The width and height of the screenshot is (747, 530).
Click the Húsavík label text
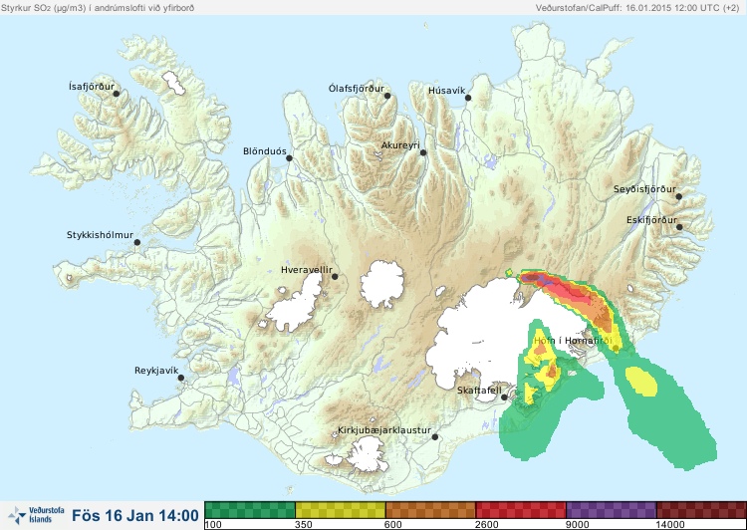(447, 90)
